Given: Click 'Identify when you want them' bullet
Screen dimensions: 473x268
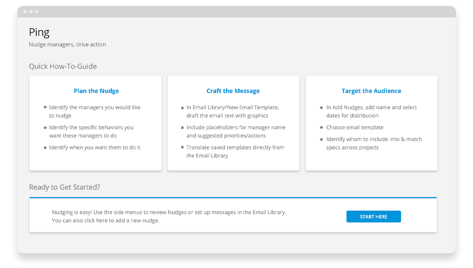Looking at the screenshot, I should click(x=95, y=147).
